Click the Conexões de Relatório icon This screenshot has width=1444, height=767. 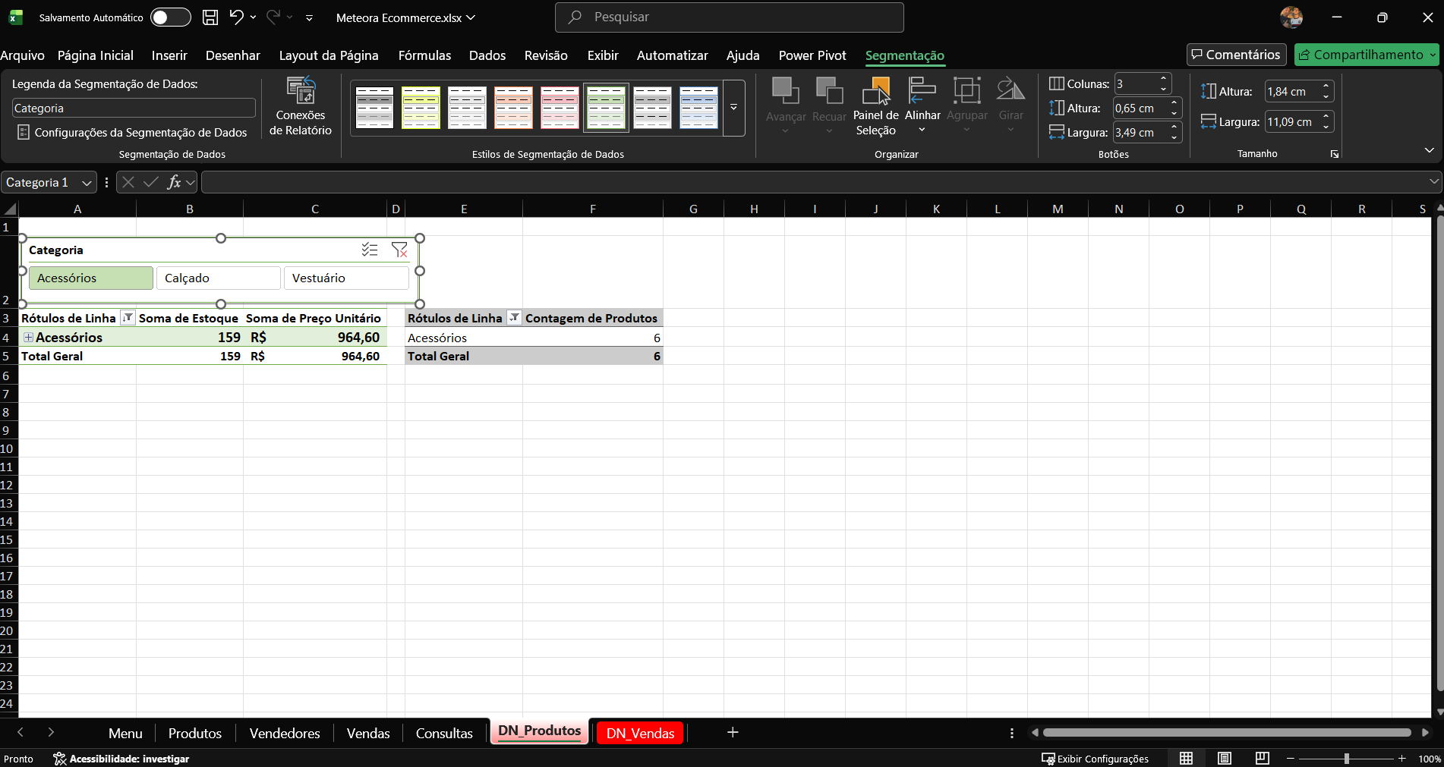(x=301, y=92)
